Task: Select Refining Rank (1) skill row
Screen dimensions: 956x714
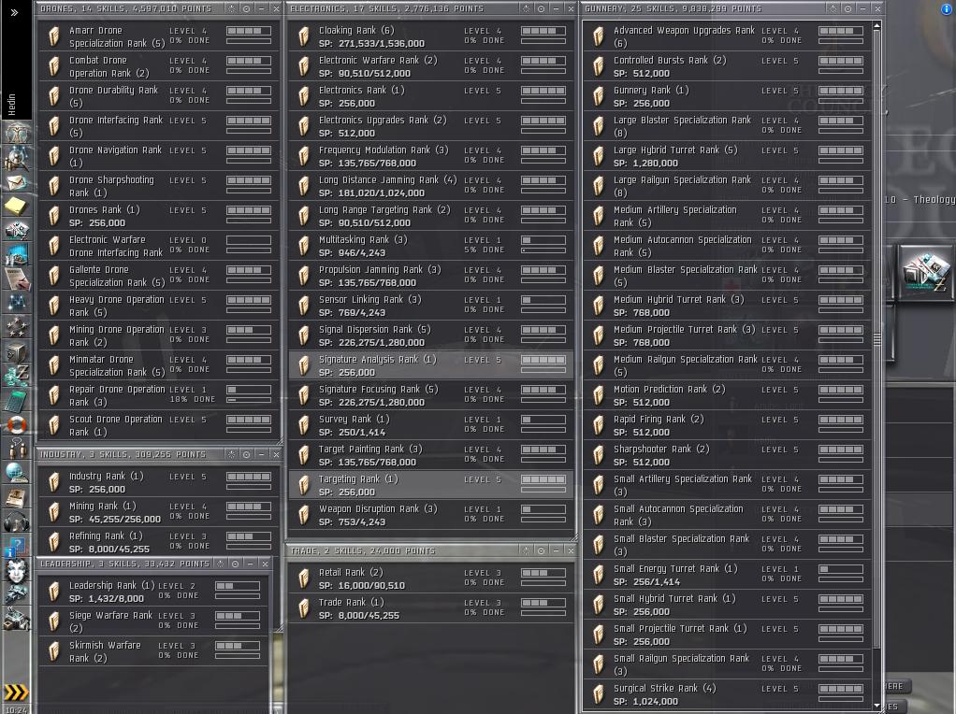Action: pos(158,542)
